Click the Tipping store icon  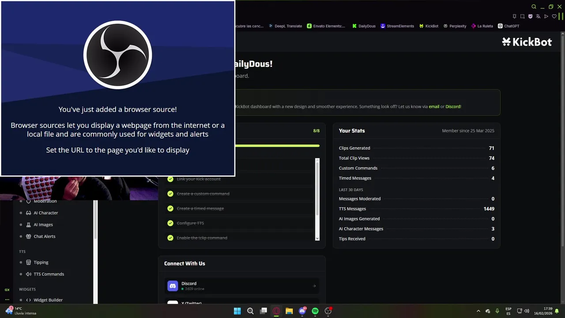click(x=29, y=262)
